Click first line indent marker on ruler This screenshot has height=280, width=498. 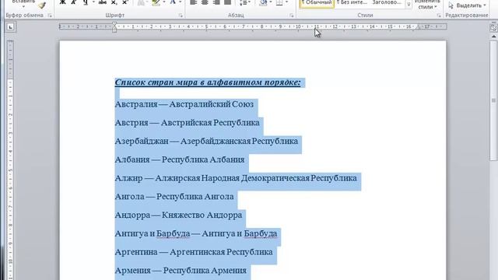tap(114, 24)
